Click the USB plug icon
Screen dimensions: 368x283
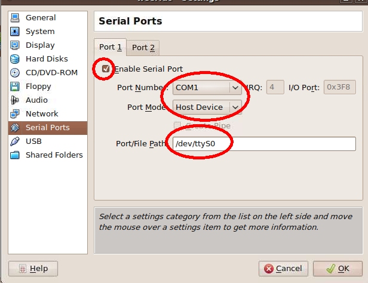point(15,141)
